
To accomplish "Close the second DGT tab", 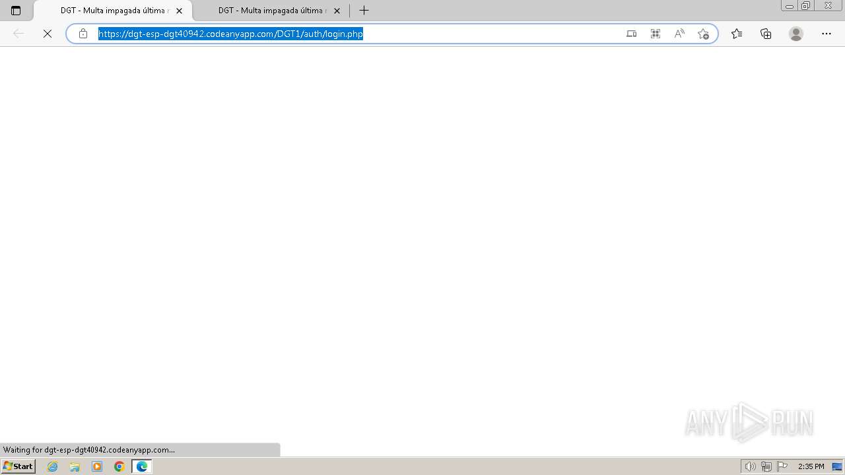I will tap(337, 11).
